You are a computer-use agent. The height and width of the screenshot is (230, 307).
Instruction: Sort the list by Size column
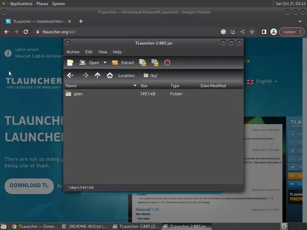[x=154, y=86]
